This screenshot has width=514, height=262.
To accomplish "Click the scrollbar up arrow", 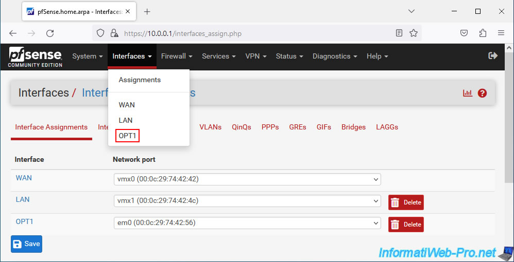I will [x=509, y=48].
